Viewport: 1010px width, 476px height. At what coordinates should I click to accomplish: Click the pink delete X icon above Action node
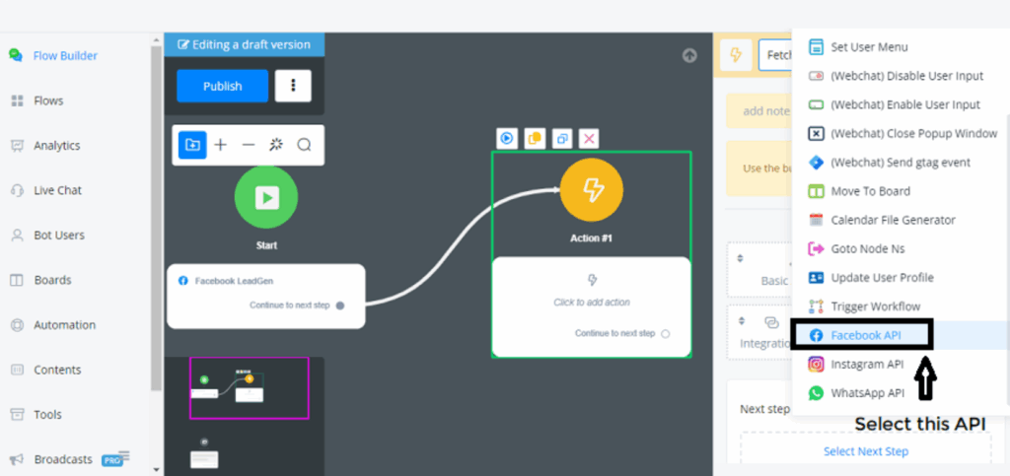589,139
